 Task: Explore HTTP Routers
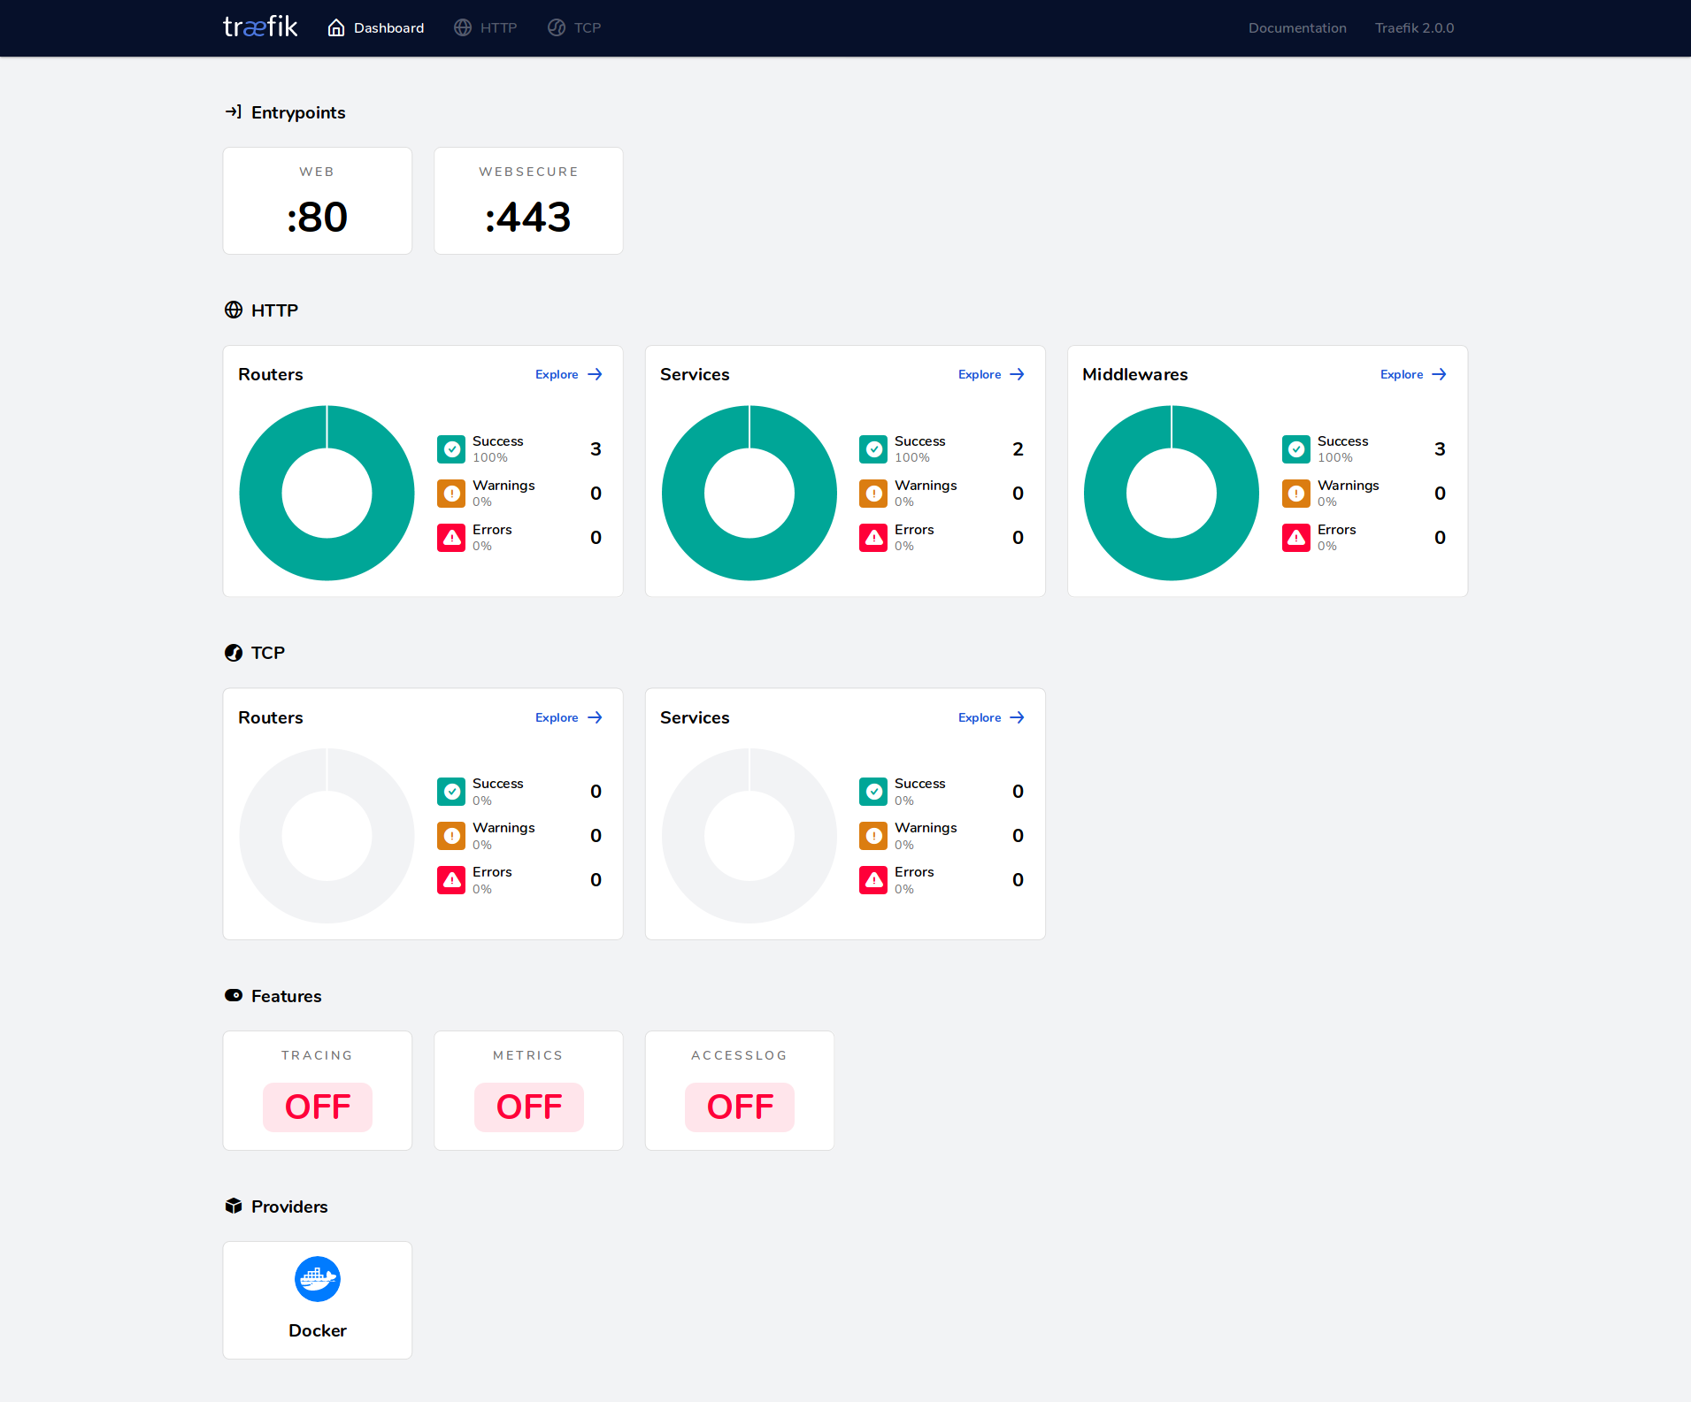point(569,374)
